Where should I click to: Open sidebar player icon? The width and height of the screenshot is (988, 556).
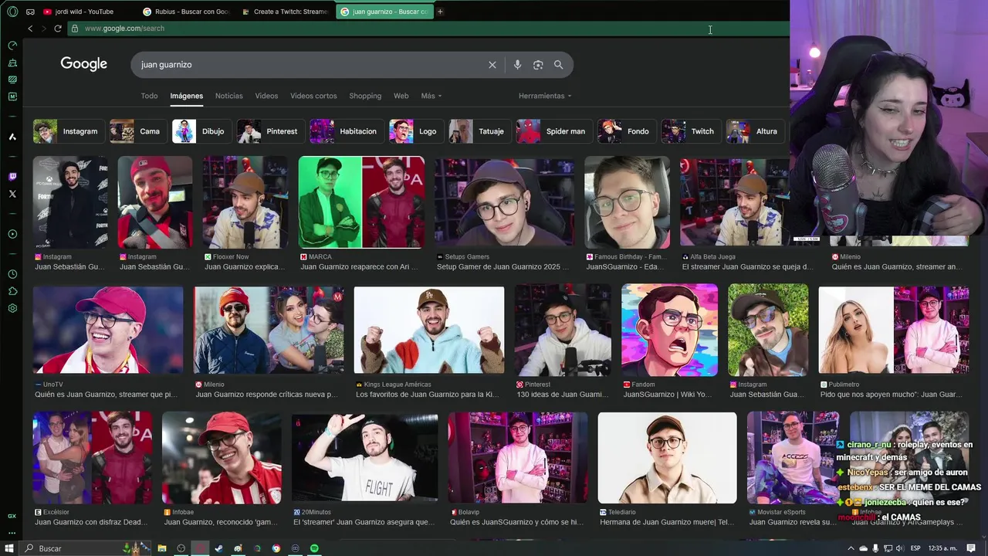coord(12,234)
